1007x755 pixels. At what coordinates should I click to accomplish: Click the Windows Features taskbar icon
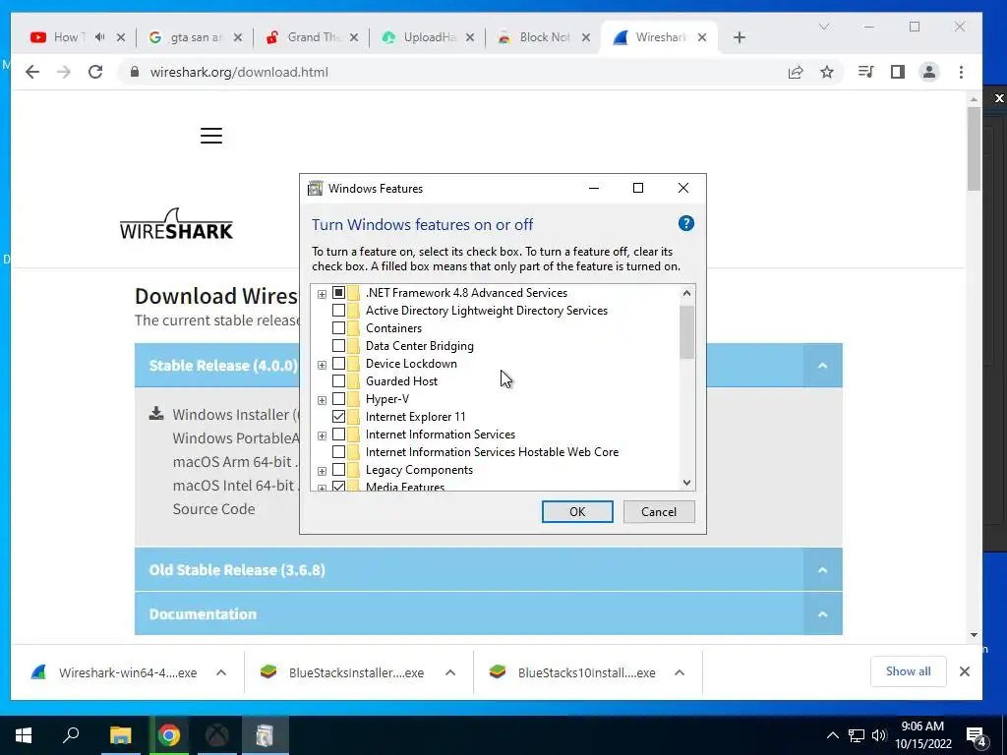[265, 735]
